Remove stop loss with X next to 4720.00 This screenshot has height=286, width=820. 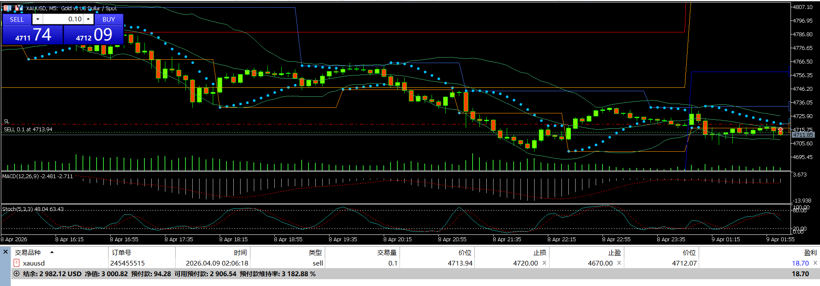[544, 263]
